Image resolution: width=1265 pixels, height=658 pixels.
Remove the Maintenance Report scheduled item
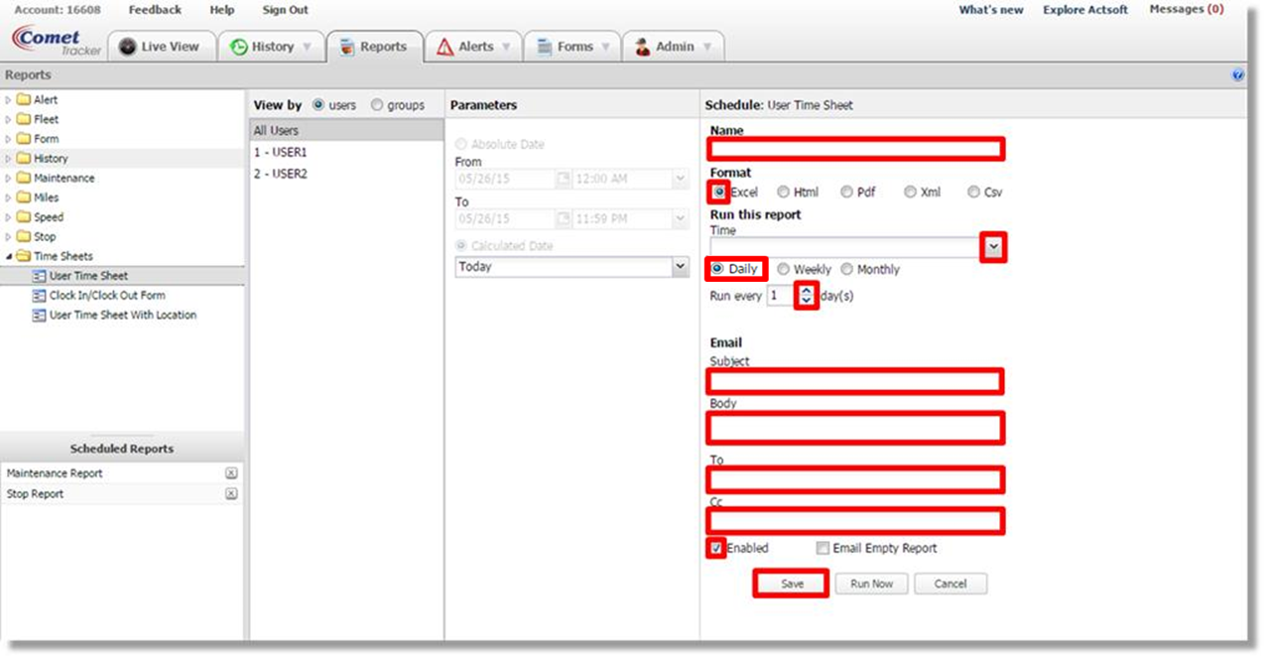(230, 474)
